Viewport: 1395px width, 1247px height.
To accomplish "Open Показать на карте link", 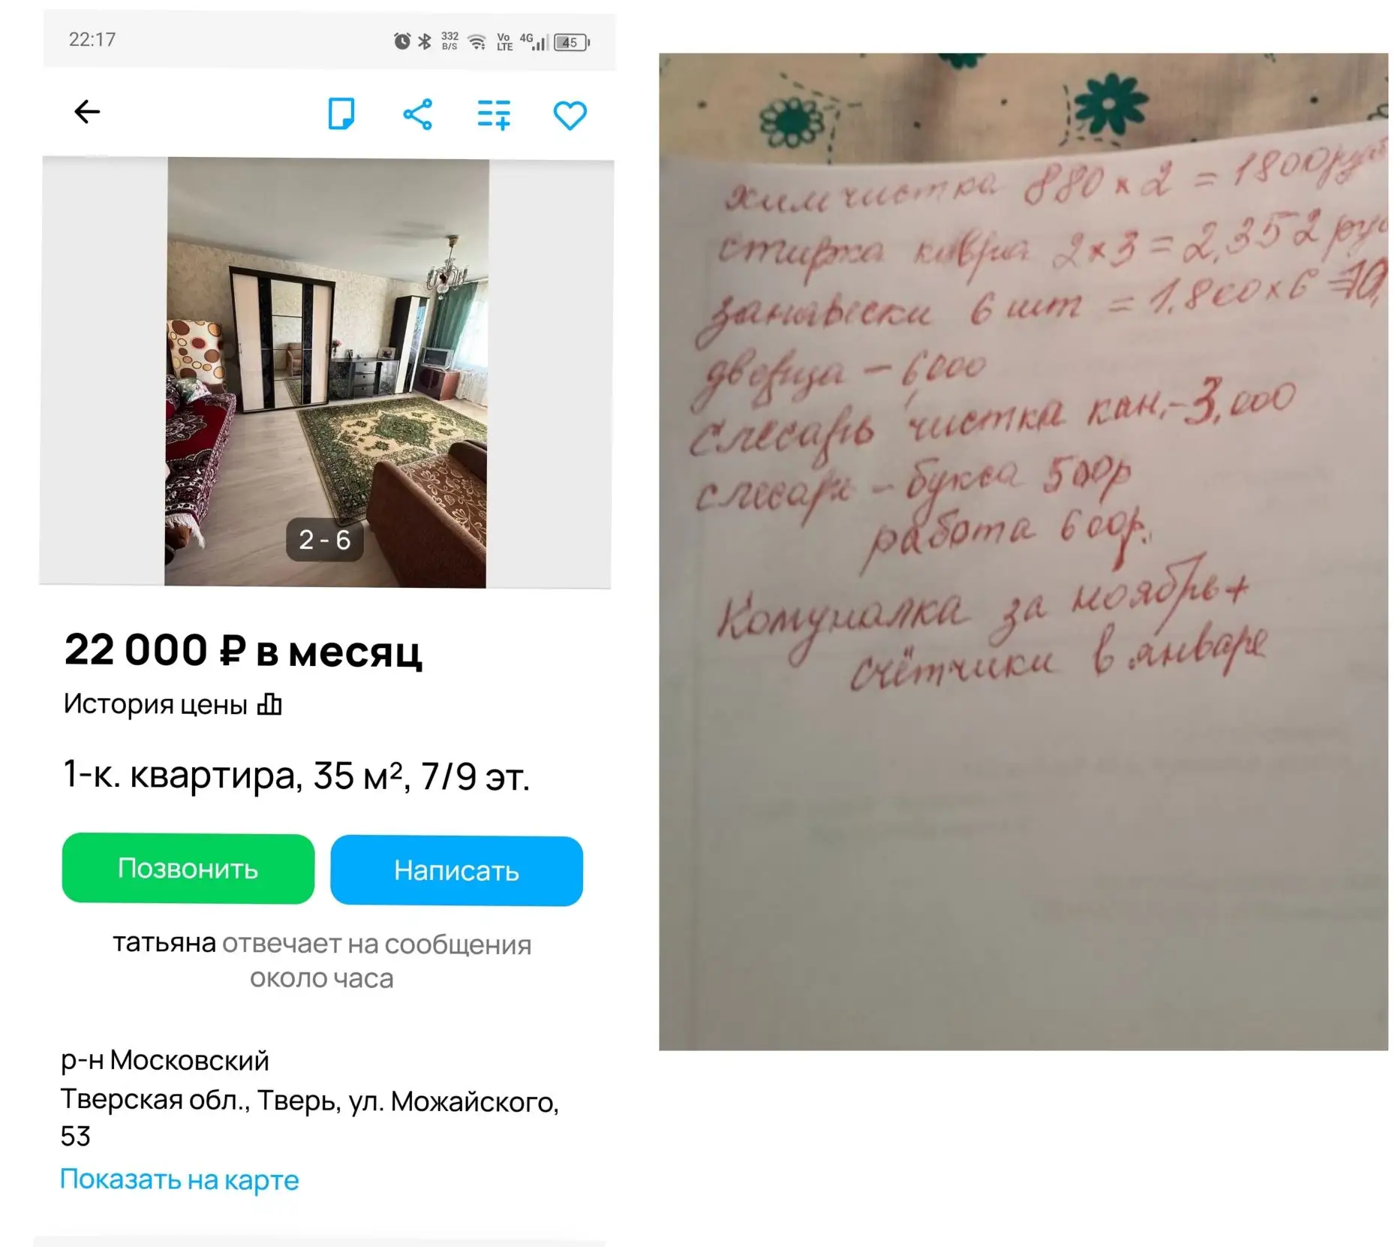I will (179, 1179).
